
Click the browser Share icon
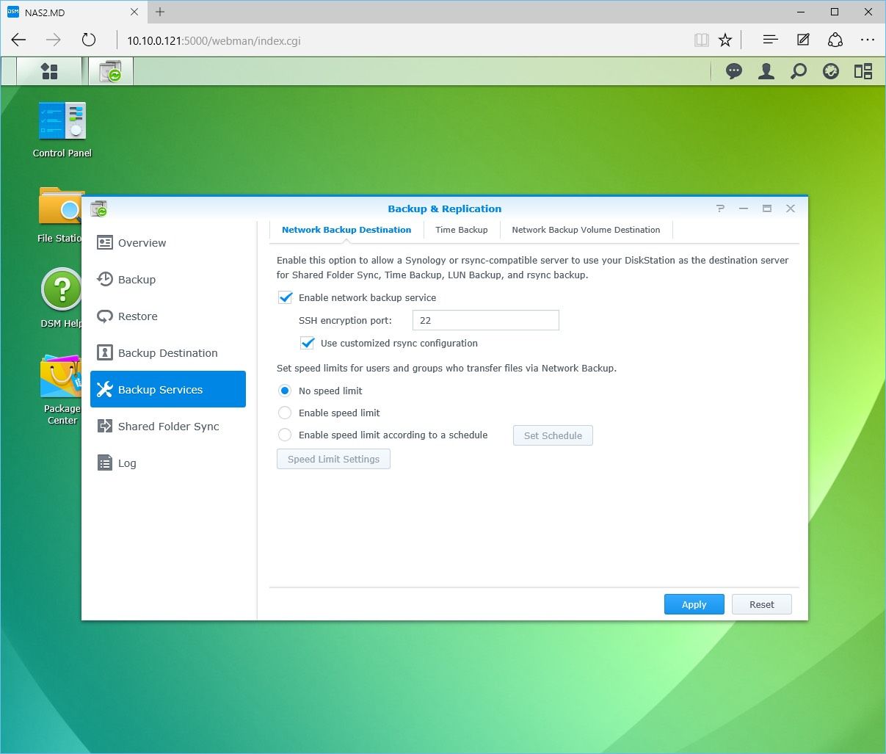point(835,40)
